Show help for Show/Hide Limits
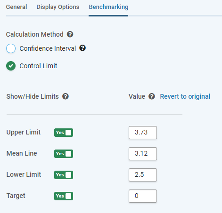 pos(66,96)
